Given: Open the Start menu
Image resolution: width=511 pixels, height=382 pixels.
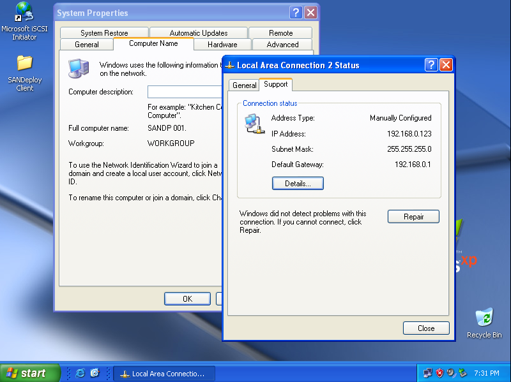Looking at the screenshot, I should 30,373.
